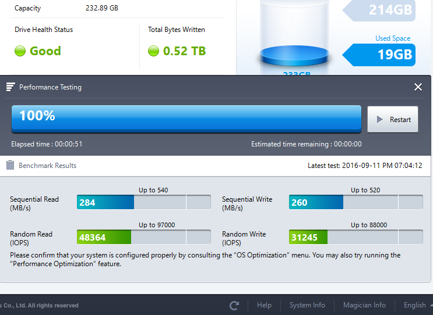This screenshot has height=315, width=433.
Task: Click the 'Up to 540' text
Action: 153,190
